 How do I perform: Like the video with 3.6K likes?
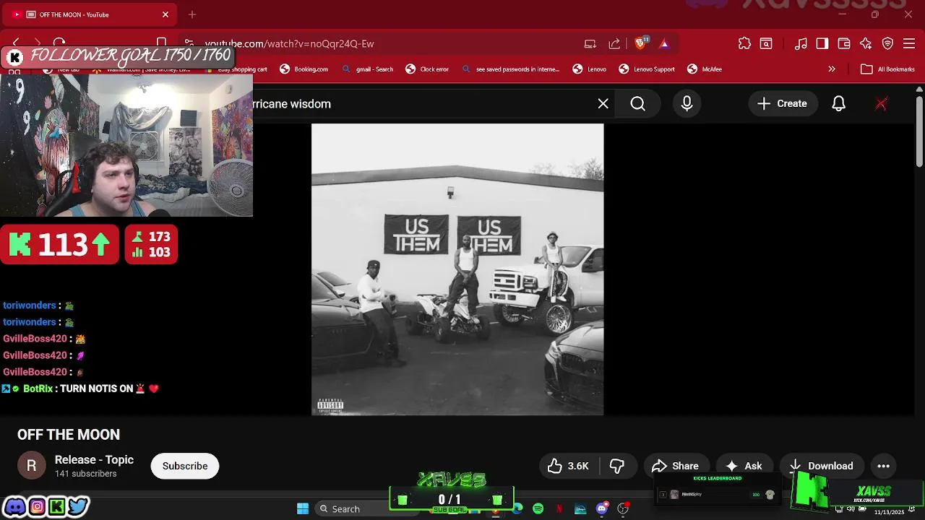click(x=568, y=466)
